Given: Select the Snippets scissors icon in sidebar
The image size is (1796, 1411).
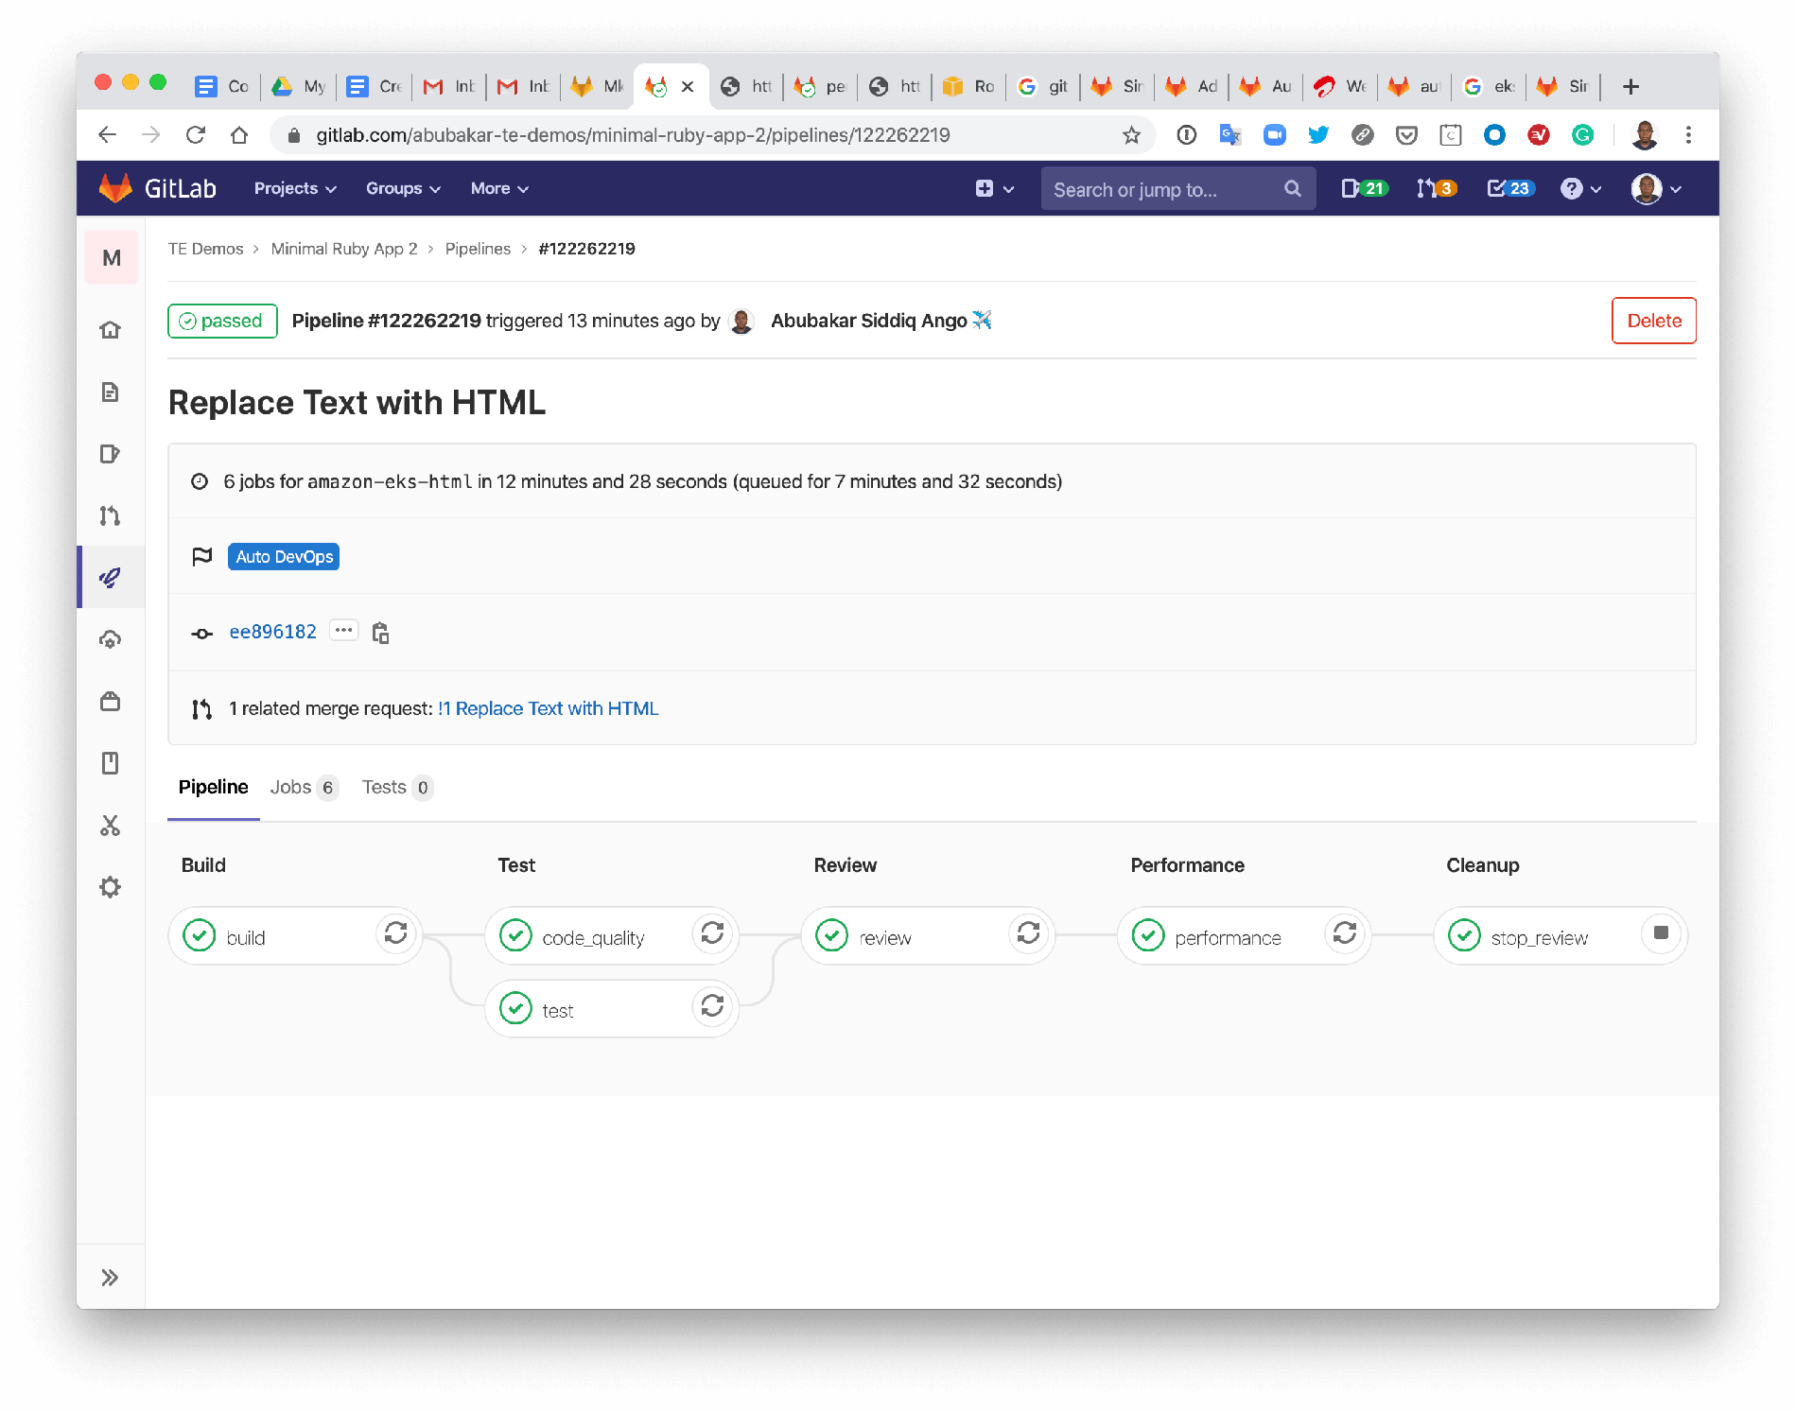Looking at the screenshot, I should click(x=111, y=826).
